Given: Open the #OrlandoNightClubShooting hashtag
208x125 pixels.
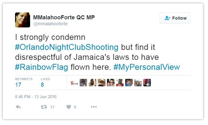Looking at the screenshot, I should click(x=67, y=47).
